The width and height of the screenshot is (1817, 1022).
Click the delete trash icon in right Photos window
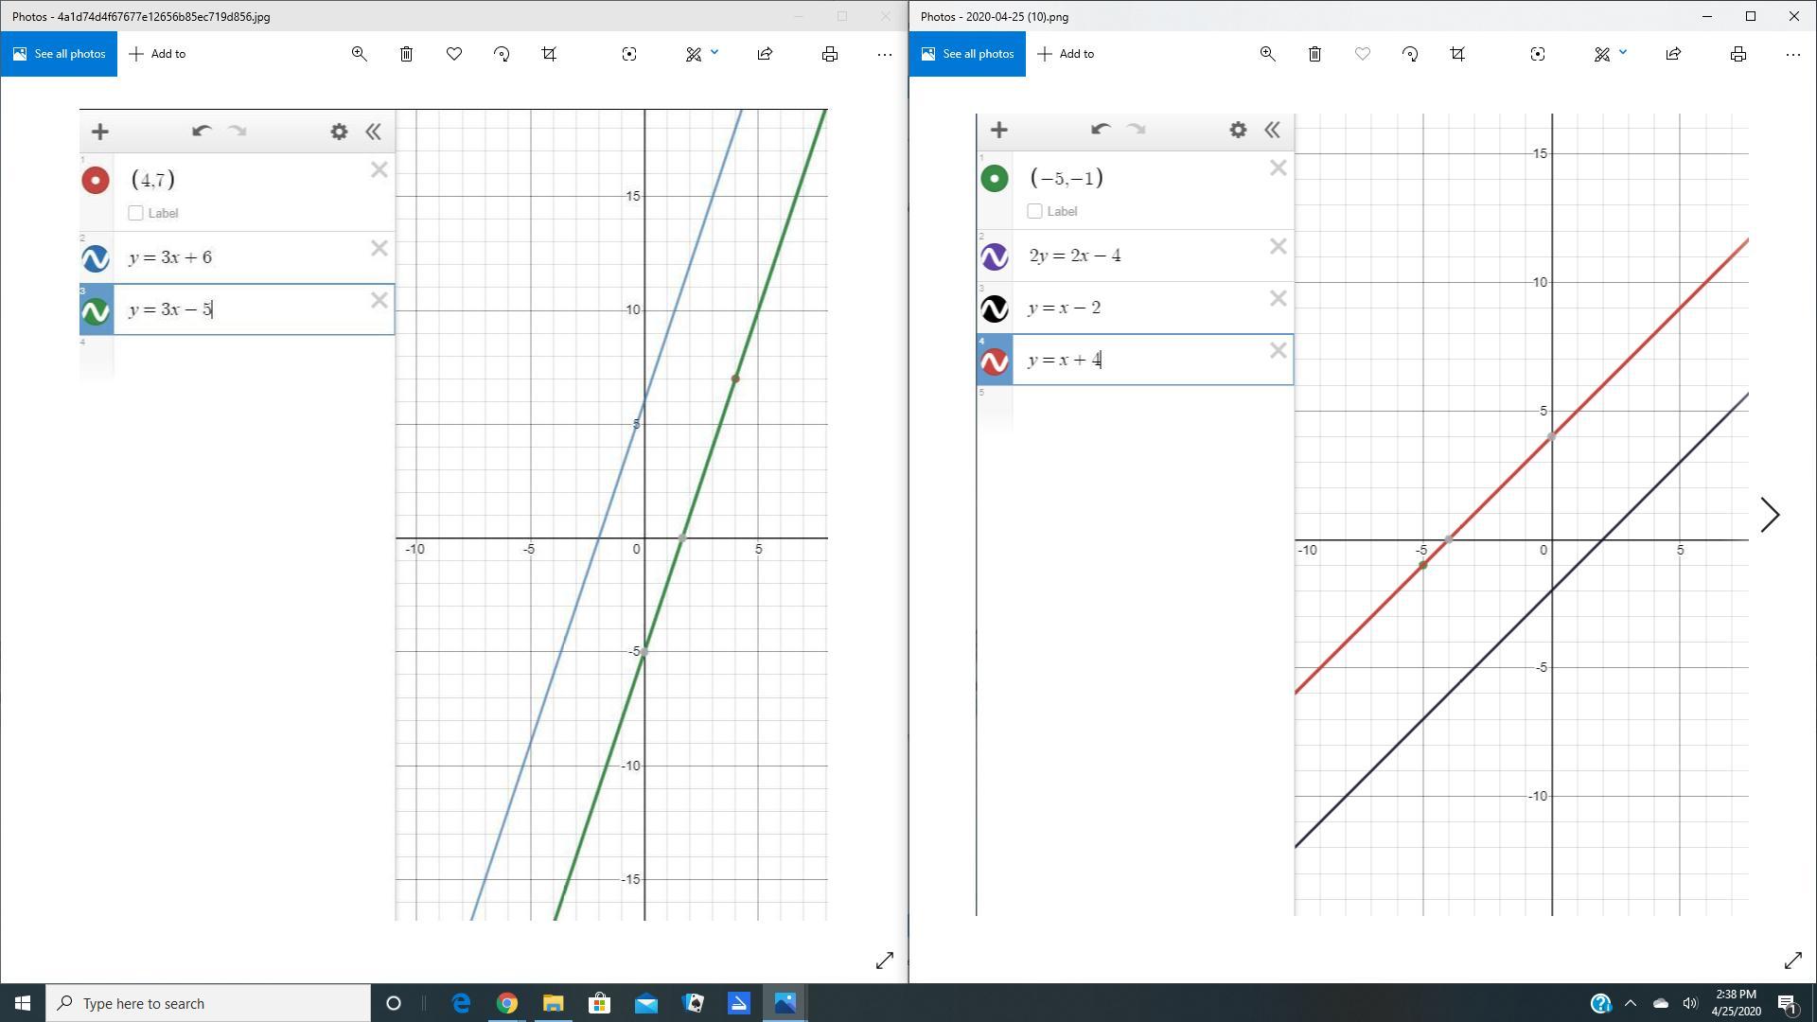(1314, 54)
